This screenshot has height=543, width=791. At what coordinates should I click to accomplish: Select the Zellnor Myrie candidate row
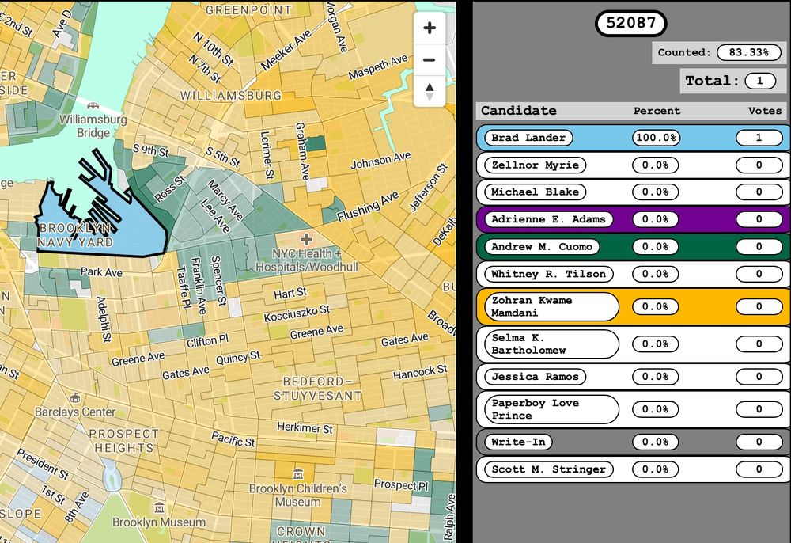click(633, 165)
